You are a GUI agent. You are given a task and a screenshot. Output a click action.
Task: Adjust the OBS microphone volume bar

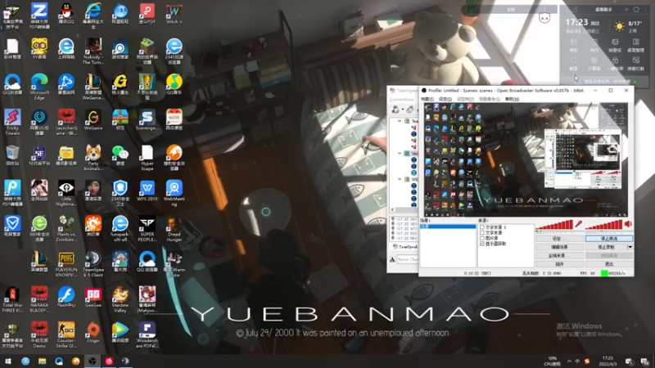[555, 225]
